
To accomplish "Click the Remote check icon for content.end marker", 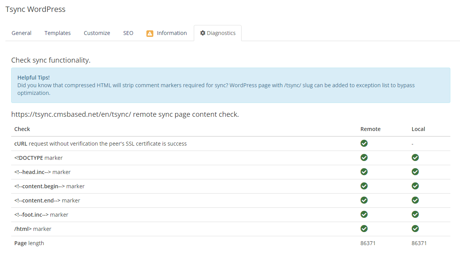I will (x=364, y=200).
